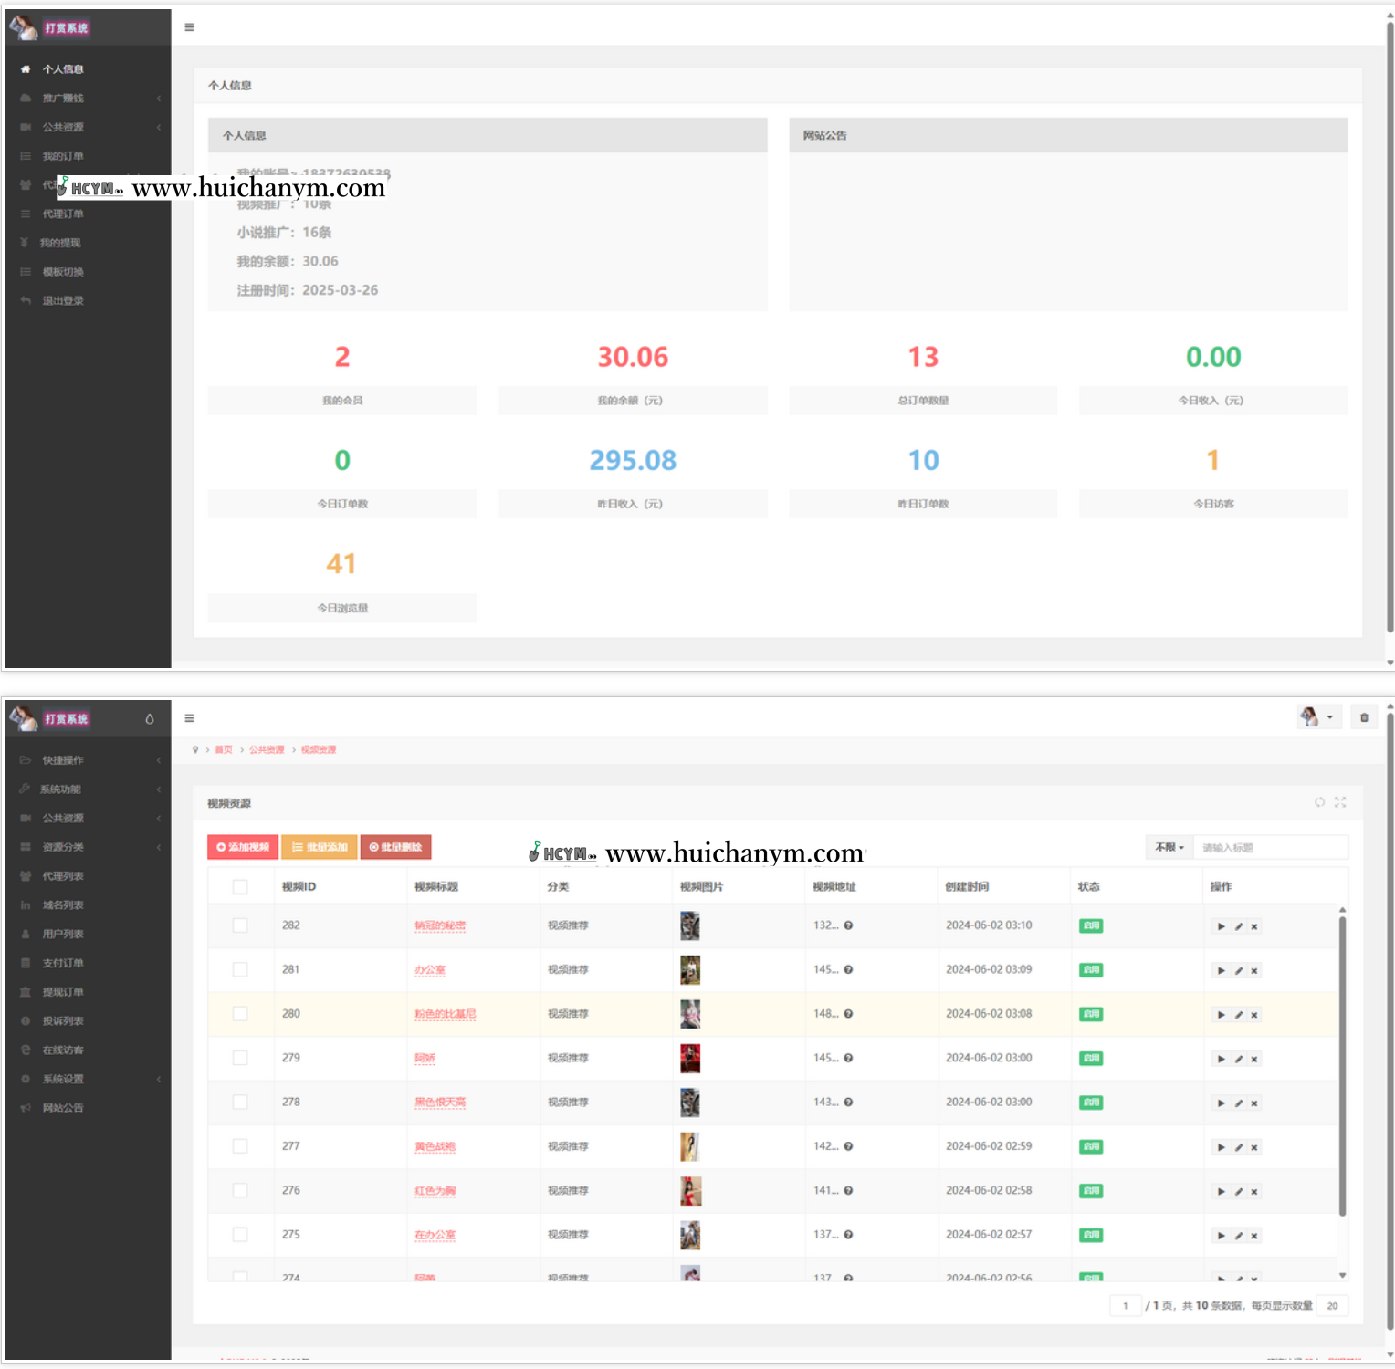Screen dimensions: 1395x1369
Task: Toggle the hamburger menu in the 视频资源 page
Action: click(189, 718)
